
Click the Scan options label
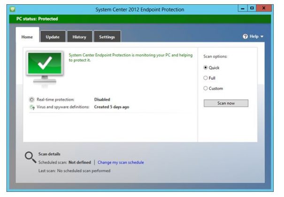pyautogui.click(x=215, y=56)
